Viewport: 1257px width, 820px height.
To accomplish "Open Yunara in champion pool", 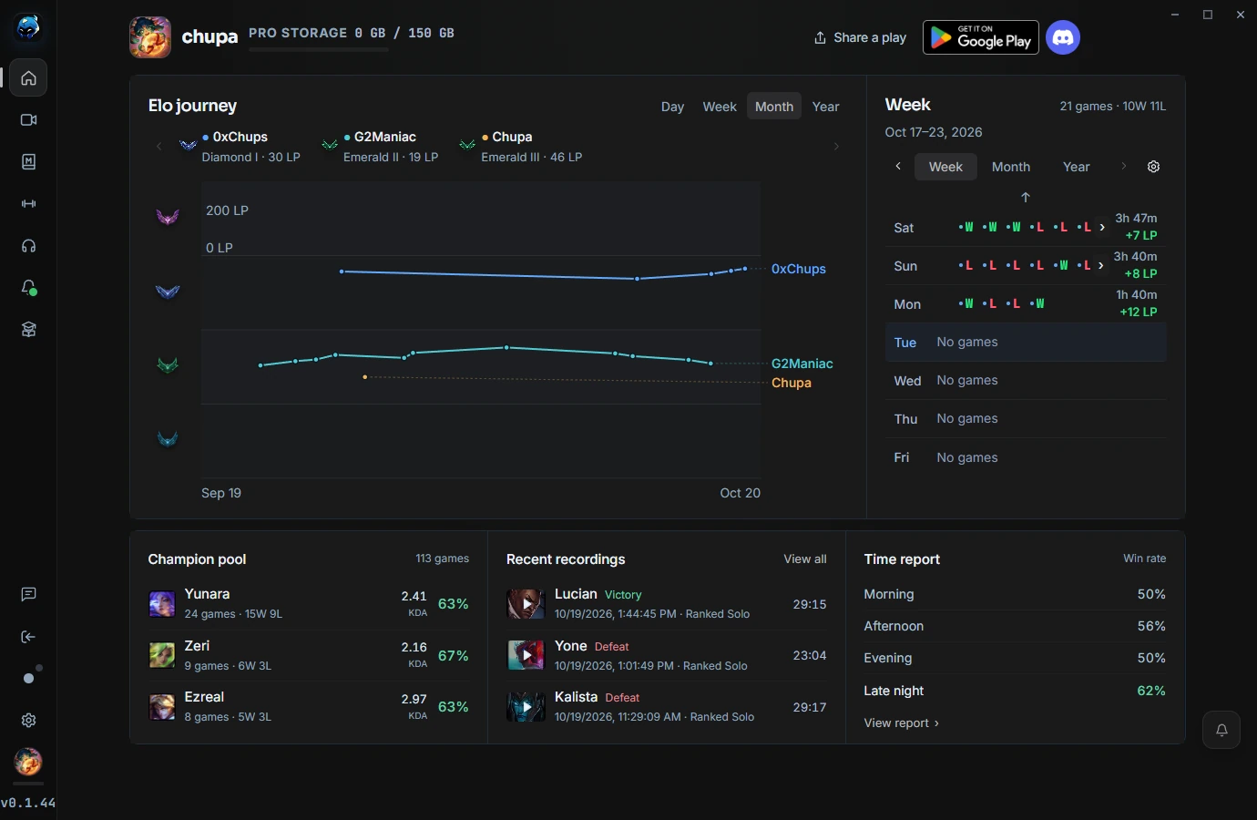I will pyautogui.click(x=308, y=603).
